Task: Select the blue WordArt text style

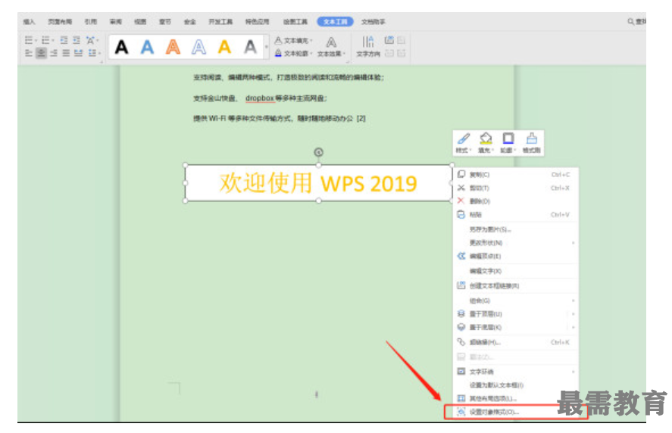Action: (x=148, y=47)
